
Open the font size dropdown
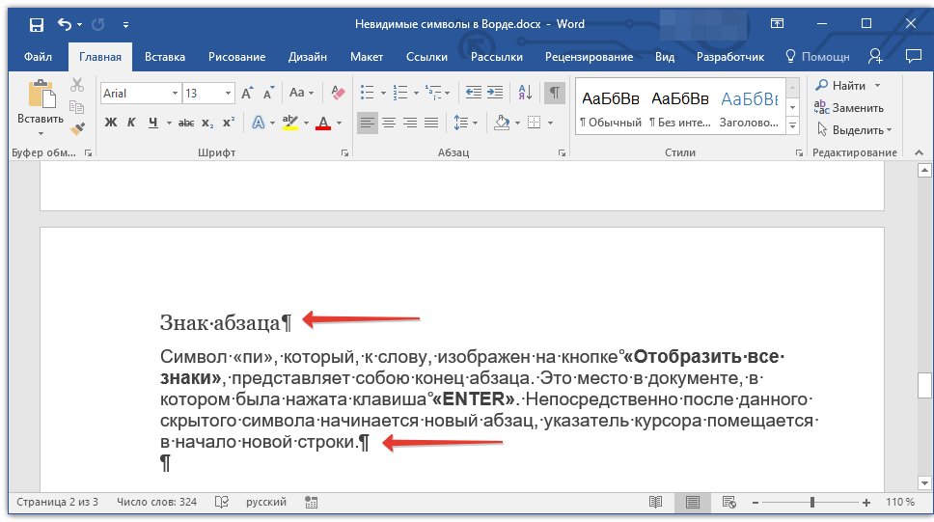(229, 94)
